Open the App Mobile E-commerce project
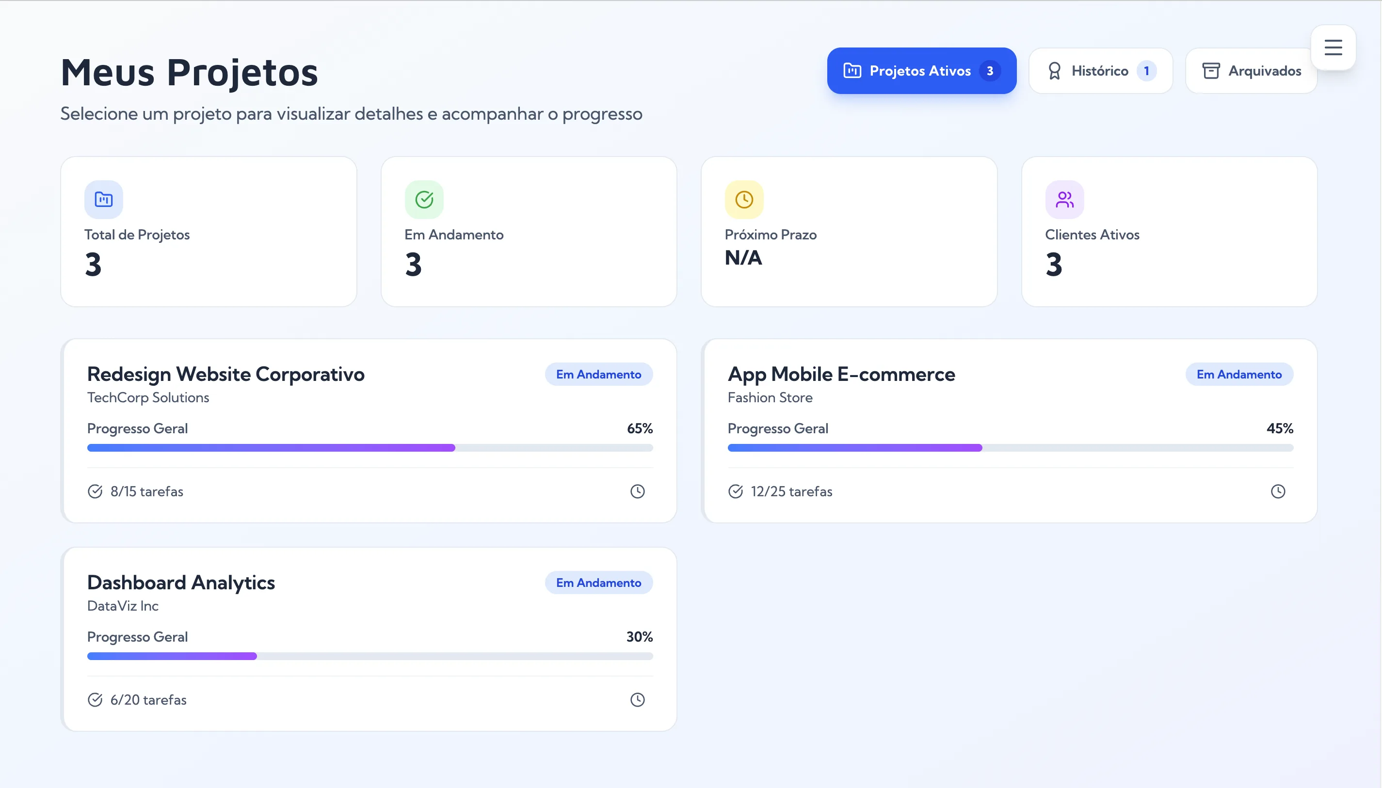 coord(1010,431)
